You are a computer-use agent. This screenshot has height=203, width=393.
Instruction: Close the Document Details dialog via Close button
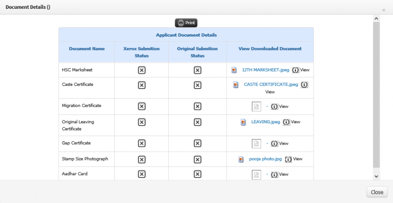click(377, 192)
